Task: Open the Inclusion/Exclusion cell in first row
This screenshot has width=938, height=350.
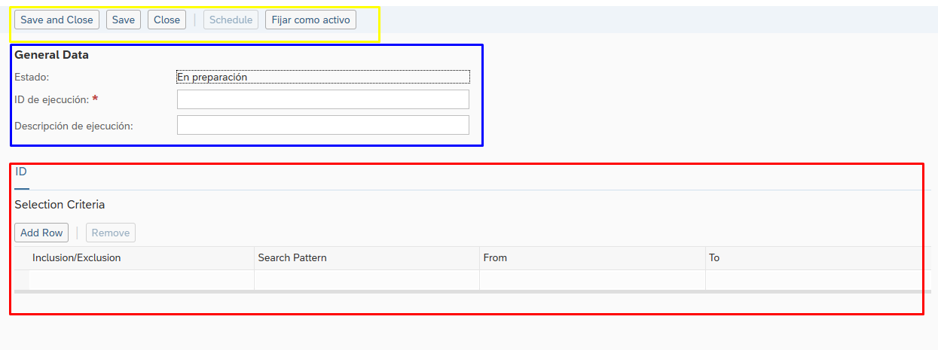Action: click(141, 280)
